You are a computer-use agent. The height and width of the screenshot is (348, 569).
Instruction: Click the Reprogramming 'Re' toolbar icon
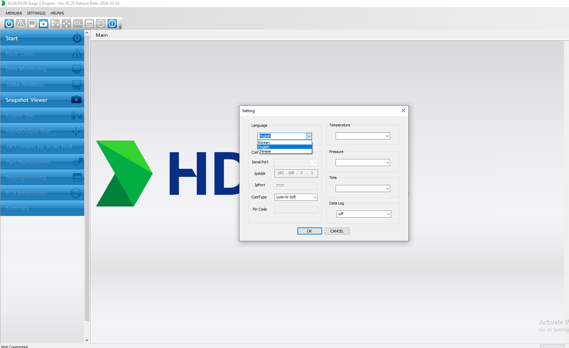point(89,24)
